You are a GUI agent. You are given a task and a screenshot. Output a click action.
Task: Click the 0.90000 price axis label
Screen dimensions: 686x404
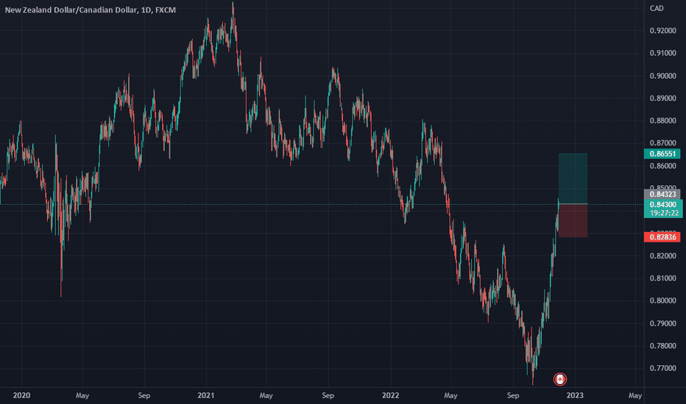tap(662, 76)
